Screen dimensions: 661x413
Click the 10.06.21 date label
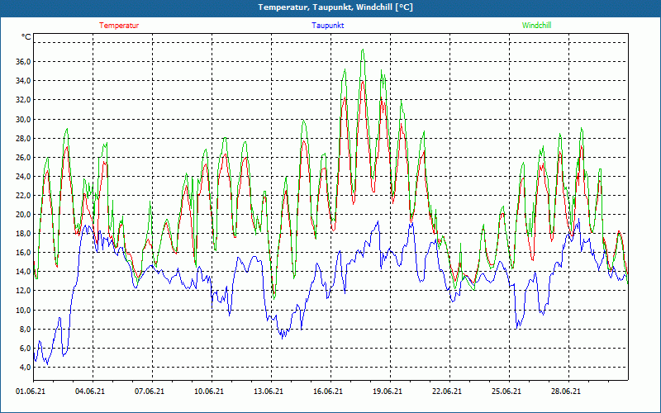click(209, 391)
